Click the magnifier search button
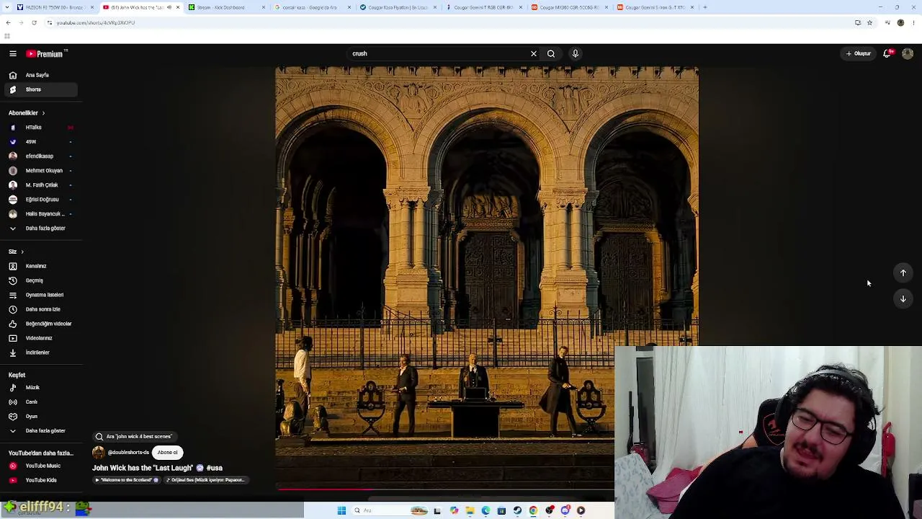Image resolution: width=922 pixels, height=519 pixels. coord(551,53)
